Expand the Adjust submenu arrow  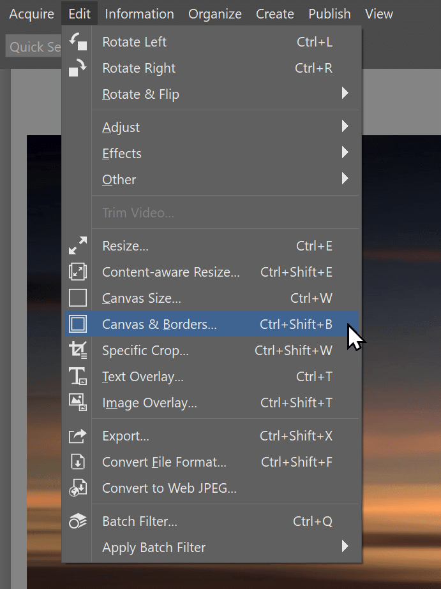345,127
